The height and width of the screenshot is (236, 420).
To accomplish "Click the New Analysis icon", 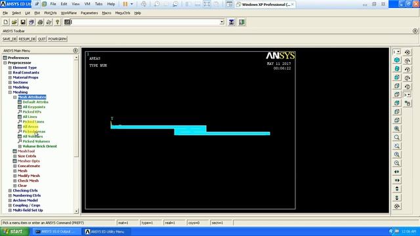I will [6, 22].
